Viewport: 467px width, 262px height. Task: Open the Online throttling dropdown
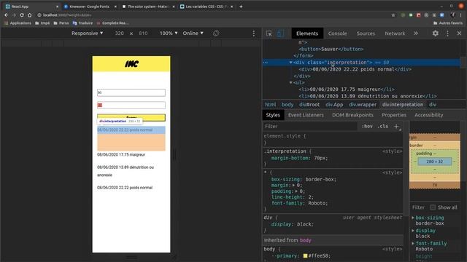(193, 33)
